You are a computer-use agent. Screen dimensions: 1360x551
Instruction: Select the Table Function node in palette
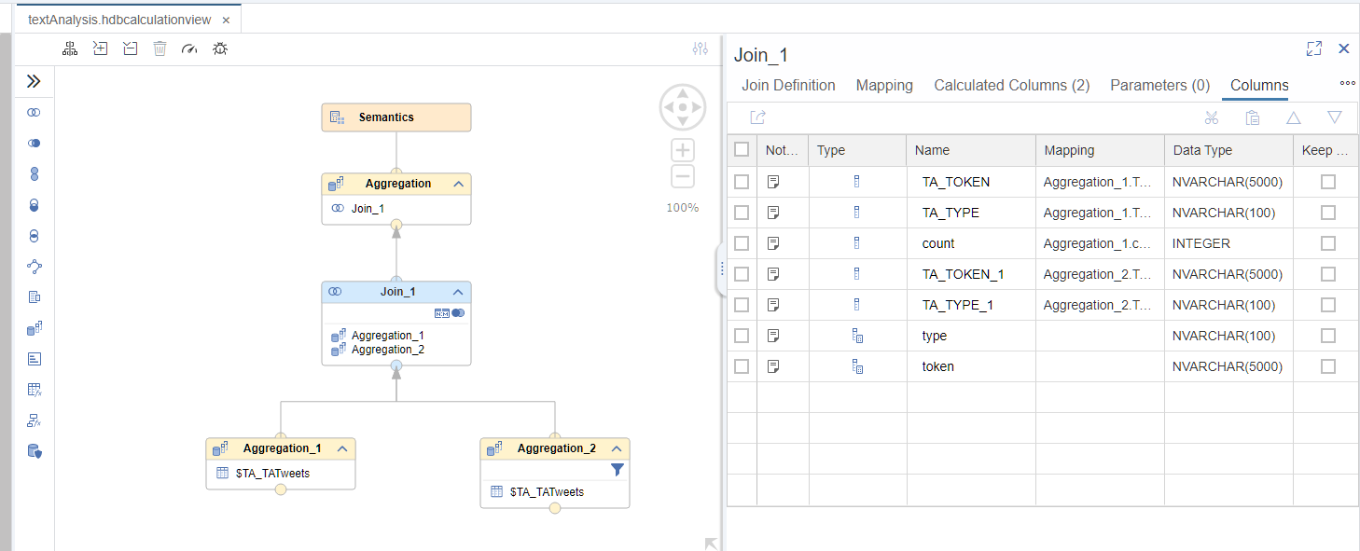tap(35, 390)
